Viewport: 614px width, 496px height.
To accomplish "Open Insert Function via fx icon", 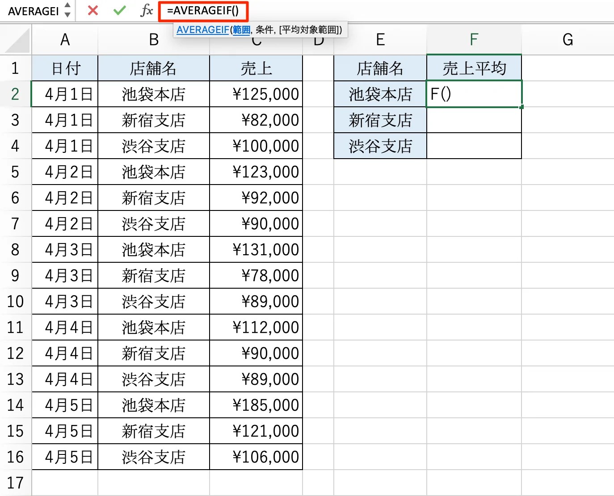I will [x=146, y=10].
